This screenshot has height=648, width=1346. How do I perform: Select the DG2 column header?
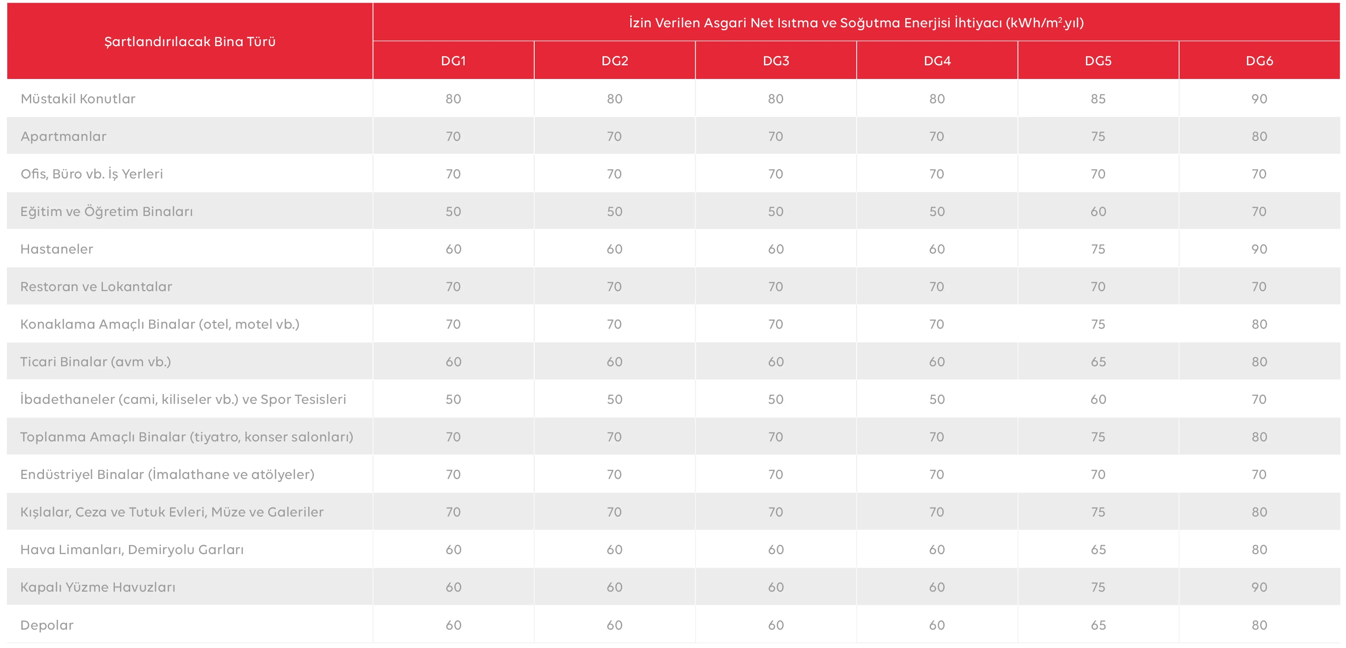click(614, 61)
